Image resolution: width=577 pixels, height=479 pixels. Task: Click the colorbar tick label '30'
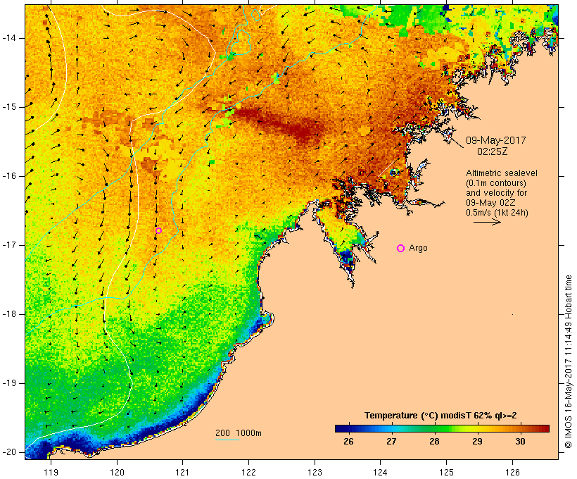point(520,442)
